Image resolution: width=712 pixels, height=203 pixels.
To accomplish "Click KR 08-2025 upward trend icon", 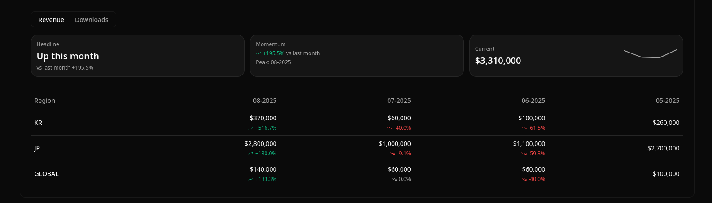I will click(x=251, y=128).
